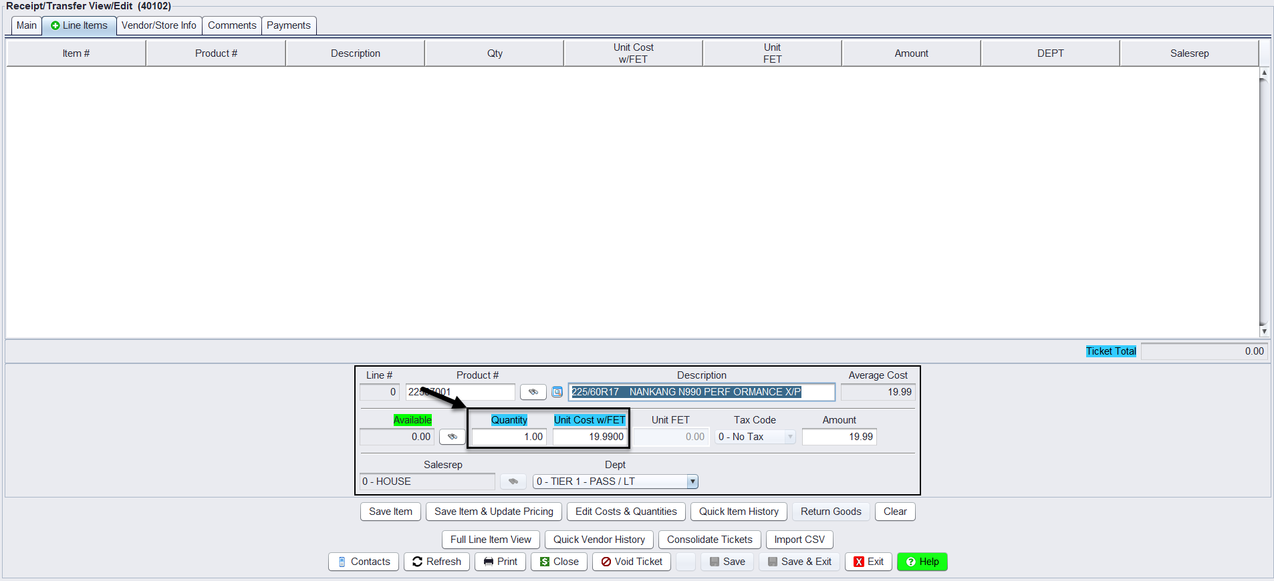Open product lookup binoculars beside Product # field

[x=533, y=392]
